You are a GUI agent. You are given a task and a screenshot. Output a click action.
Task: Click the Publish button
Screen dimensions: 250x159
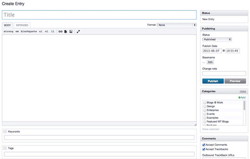(x=213, y=81)
